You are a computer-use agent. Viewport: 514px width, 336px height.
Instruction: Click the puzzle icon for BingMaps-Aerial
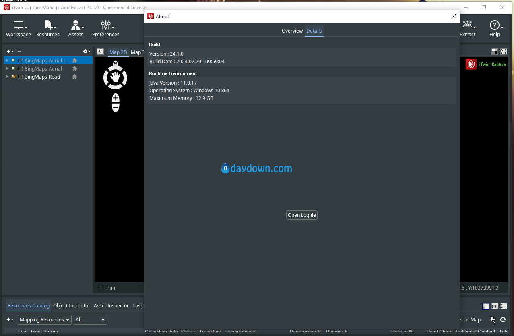pos(75,68)
